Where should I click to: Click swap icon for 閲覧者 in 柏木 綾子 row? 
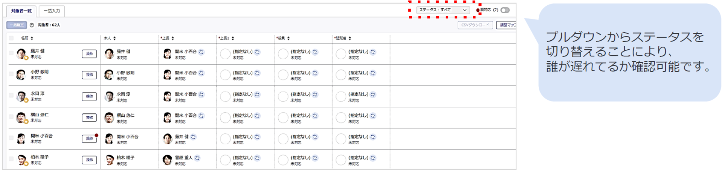(x=373, y=158)
